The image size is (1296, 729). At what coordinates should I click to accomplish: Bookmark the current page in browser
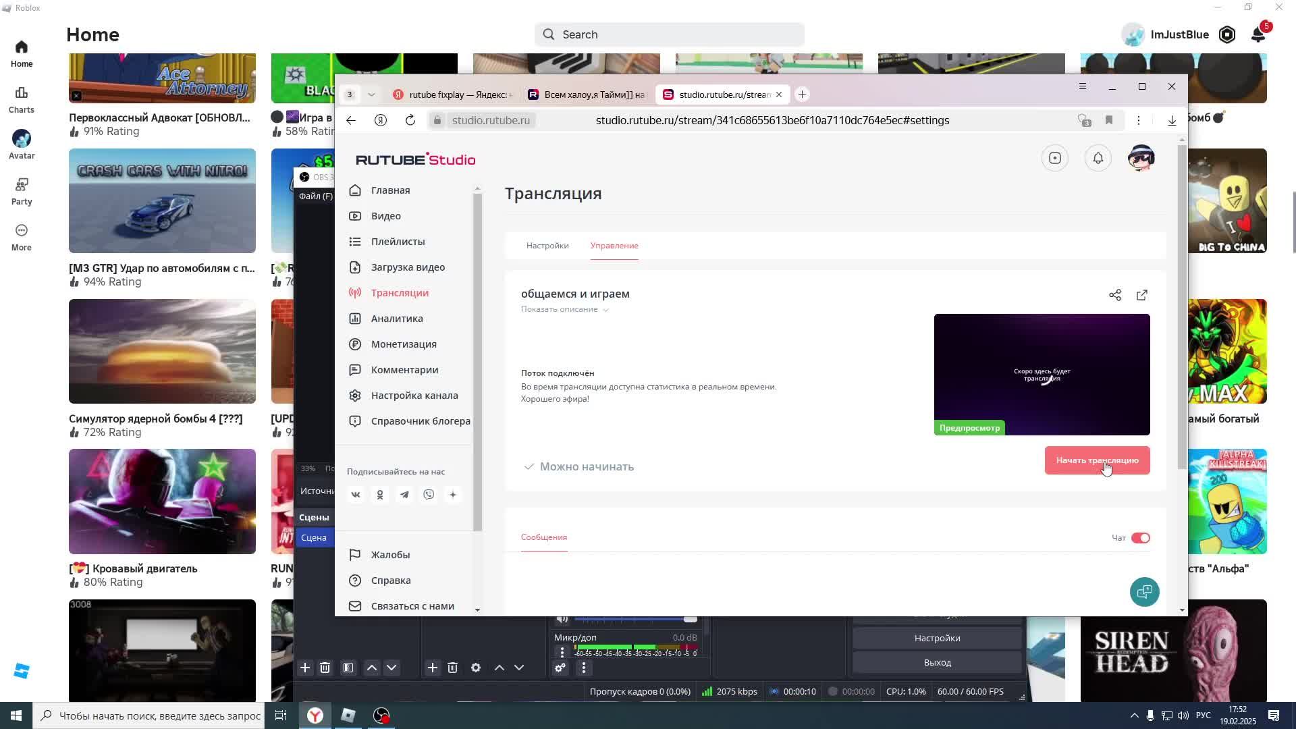pos(1108,120)
